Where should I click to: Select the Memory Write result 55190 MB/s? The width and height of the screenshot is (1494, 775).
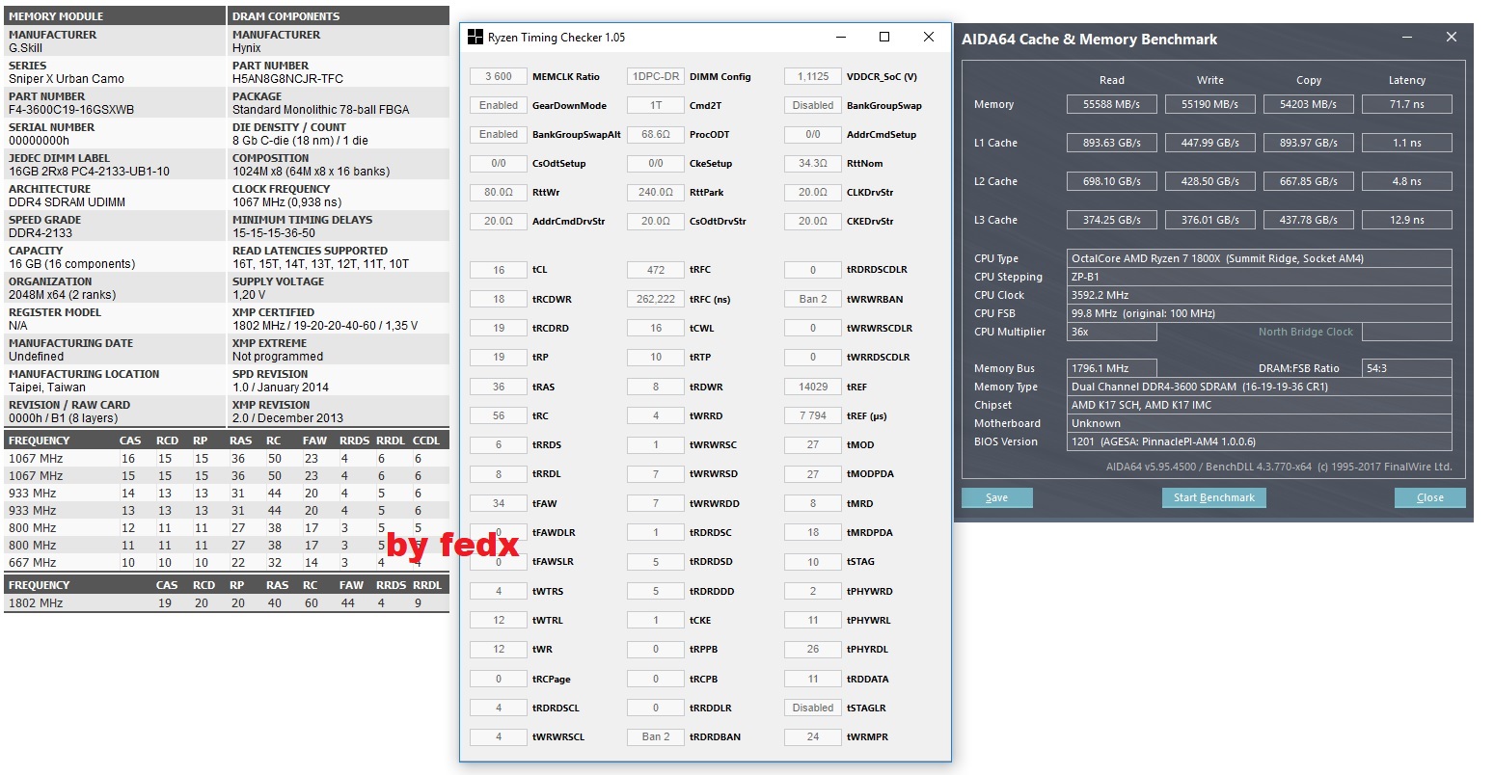click(1210, 104)
